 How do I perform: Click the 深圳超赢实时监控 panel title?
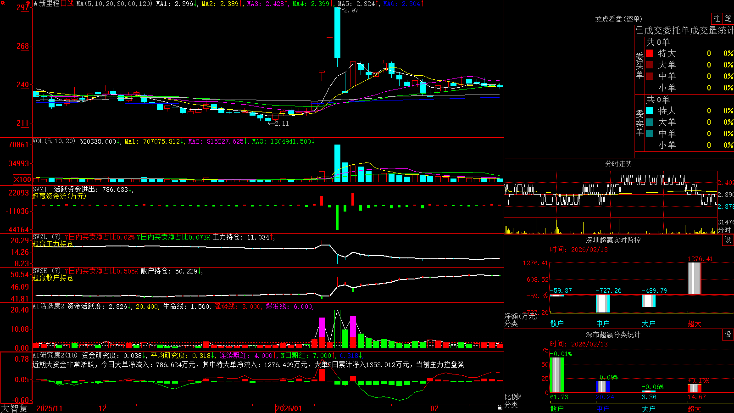click(613, 240)
